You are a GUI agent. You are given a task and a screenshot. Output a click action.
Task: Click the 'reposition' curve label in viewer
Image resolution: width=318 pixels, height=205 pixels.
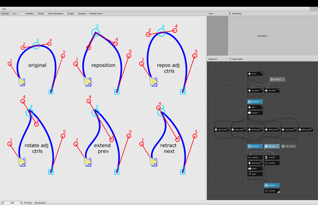click(103, 65)
